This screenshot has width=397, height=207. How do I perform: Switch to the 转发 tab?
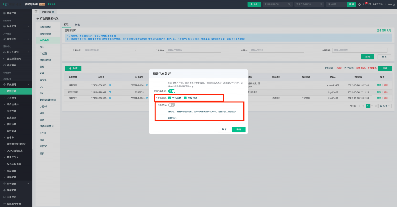[77, 25]
